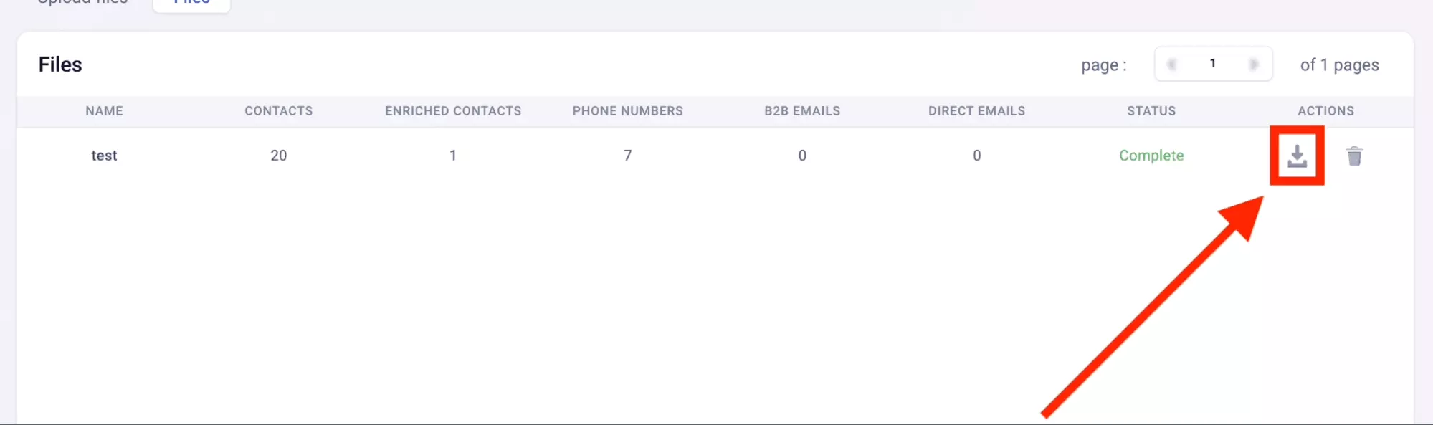Viewport: 1433px width, 425px height.
Task: Click the Files panel title heading
Action: click(x=60, y=64)
